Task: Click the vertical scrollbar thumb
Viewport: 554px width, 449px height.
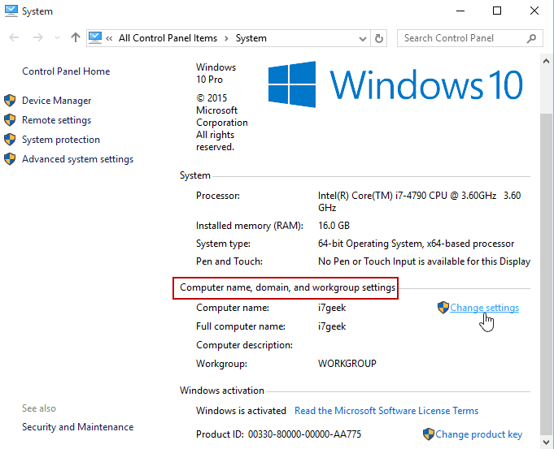Action: tap(546, 274)
